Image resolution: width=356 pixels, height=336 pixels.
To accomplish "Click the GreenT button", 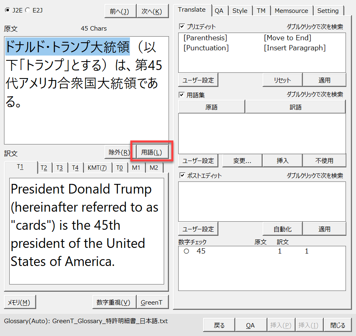I will pos(152,302).
